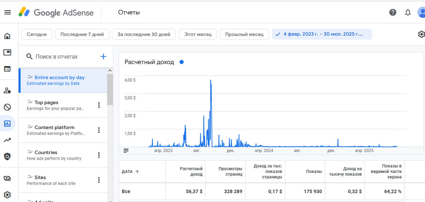Open the sidebar icon just below Ads
Viewport: 425px width, 202px height.
coord(7,69)
